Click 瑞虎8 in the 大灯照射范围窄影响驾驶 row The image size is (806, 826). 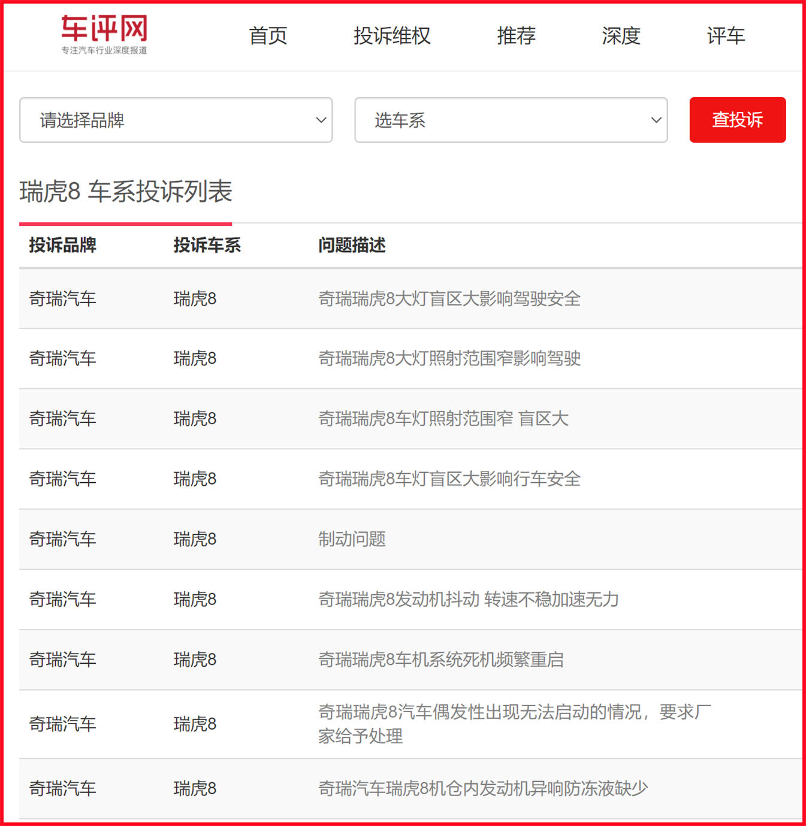tap(195, 358)
